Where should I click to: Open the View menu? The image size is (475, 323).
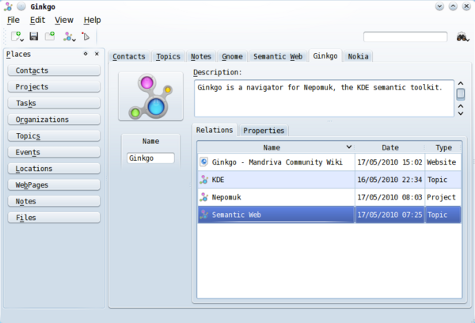63,20
